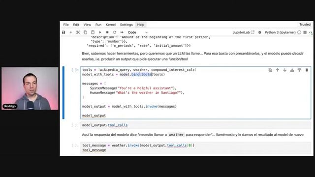
Task: Click Rodrigo's webcam video thumbnail
Action: [x=30, y=88]
